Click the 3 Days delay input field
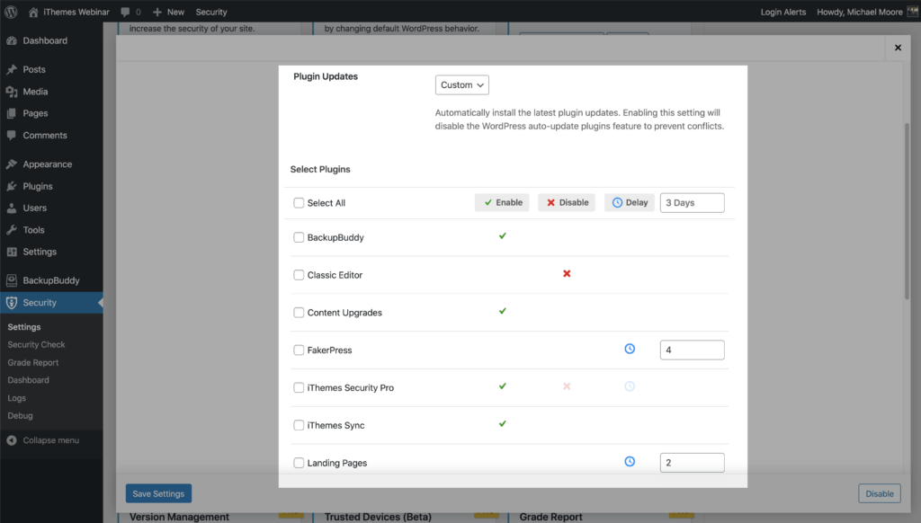The height and width of the screenshot is (523, 921). [692, 202]
